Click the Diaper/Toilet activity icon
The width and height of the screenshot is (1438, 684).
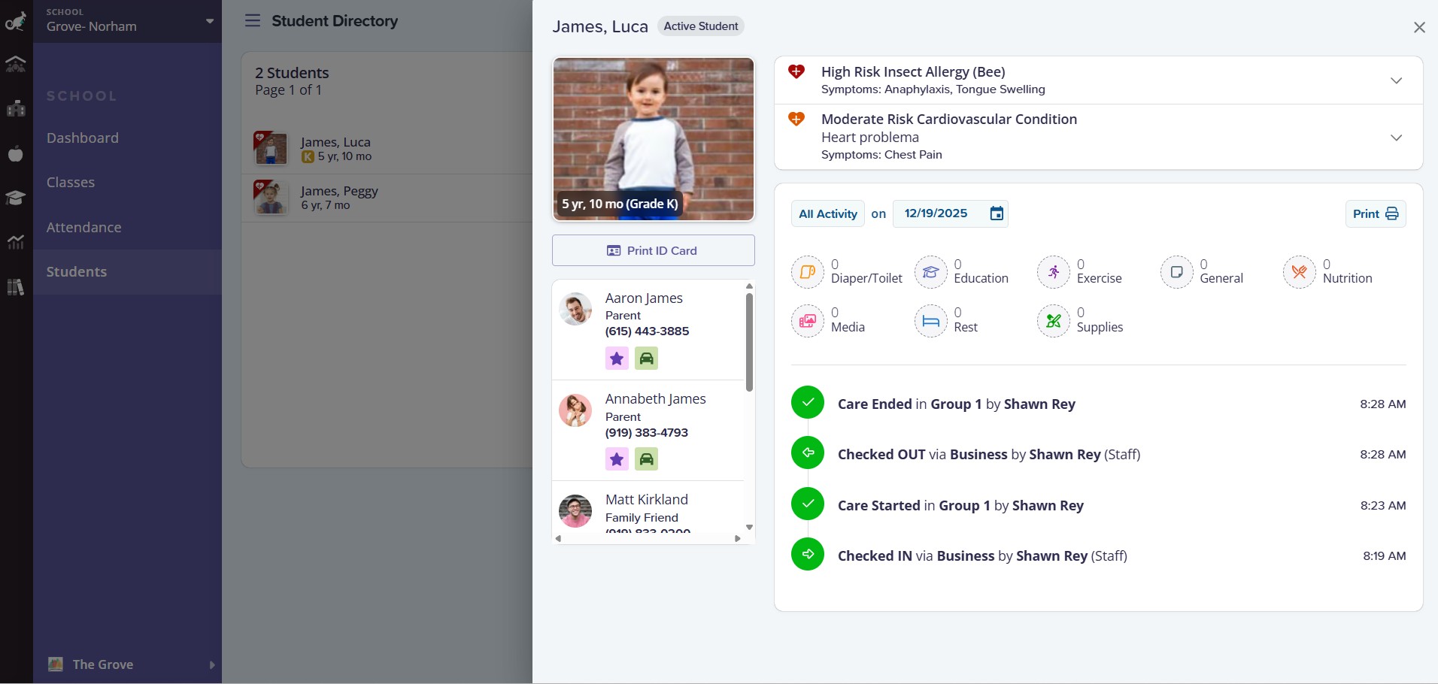(x=807, y=272)
